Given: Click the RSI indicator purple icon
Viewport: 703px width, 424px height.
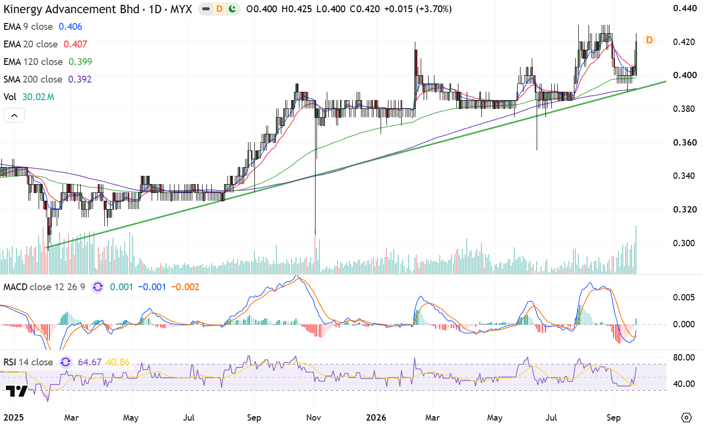Looking at the screenshot, I should tap(66, 362).
